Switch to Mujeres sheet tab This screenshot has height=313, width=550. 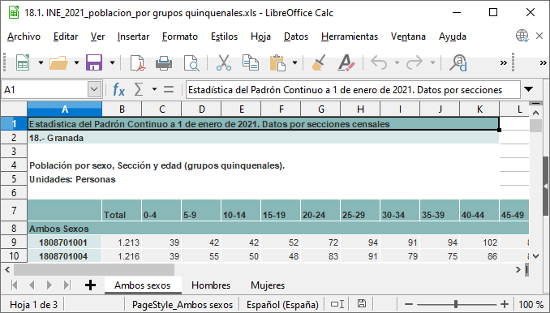268,285
